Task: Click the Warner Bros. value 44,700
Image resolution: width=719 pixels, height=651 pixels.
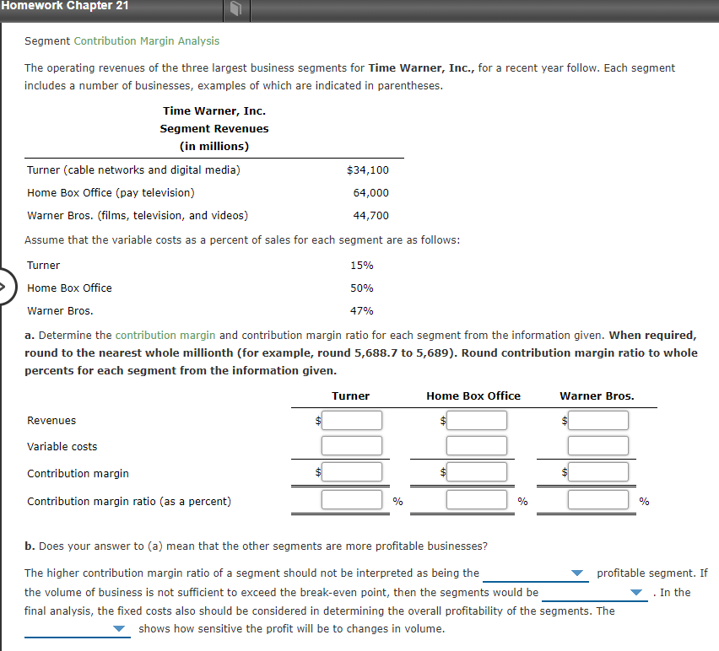Action: click(370, 215)
